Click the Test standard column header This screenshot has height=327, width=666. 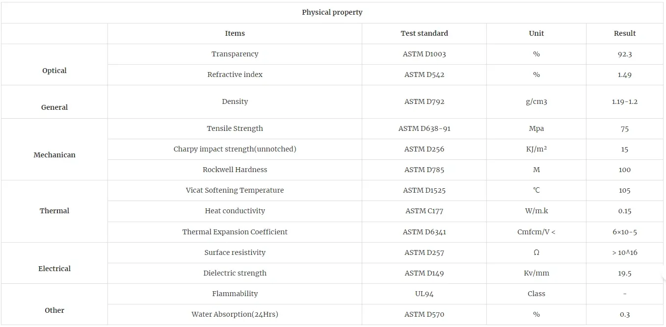pos(424,33)
